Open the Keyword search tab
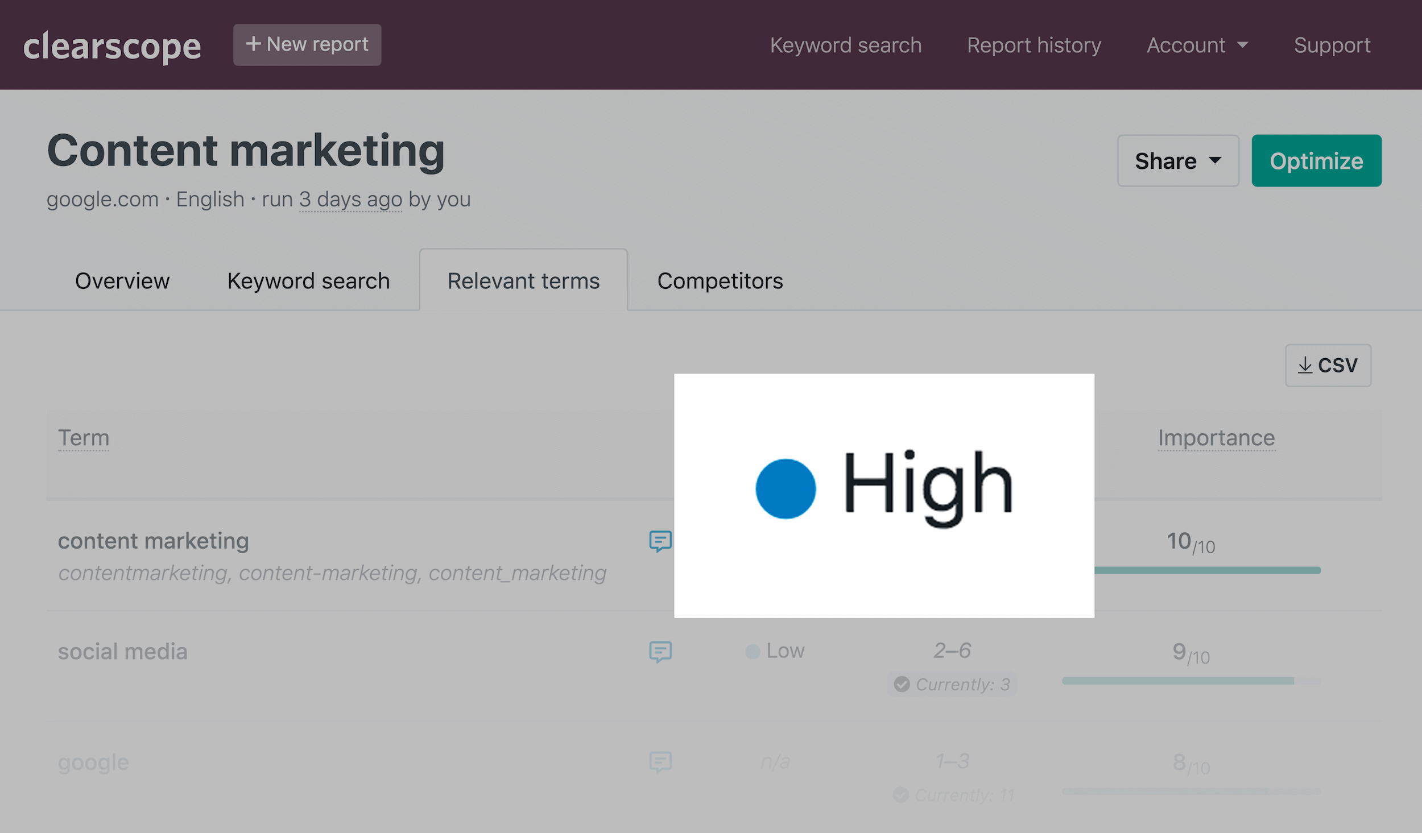This screenshot has height=833, width=1422. click(308, 281)
